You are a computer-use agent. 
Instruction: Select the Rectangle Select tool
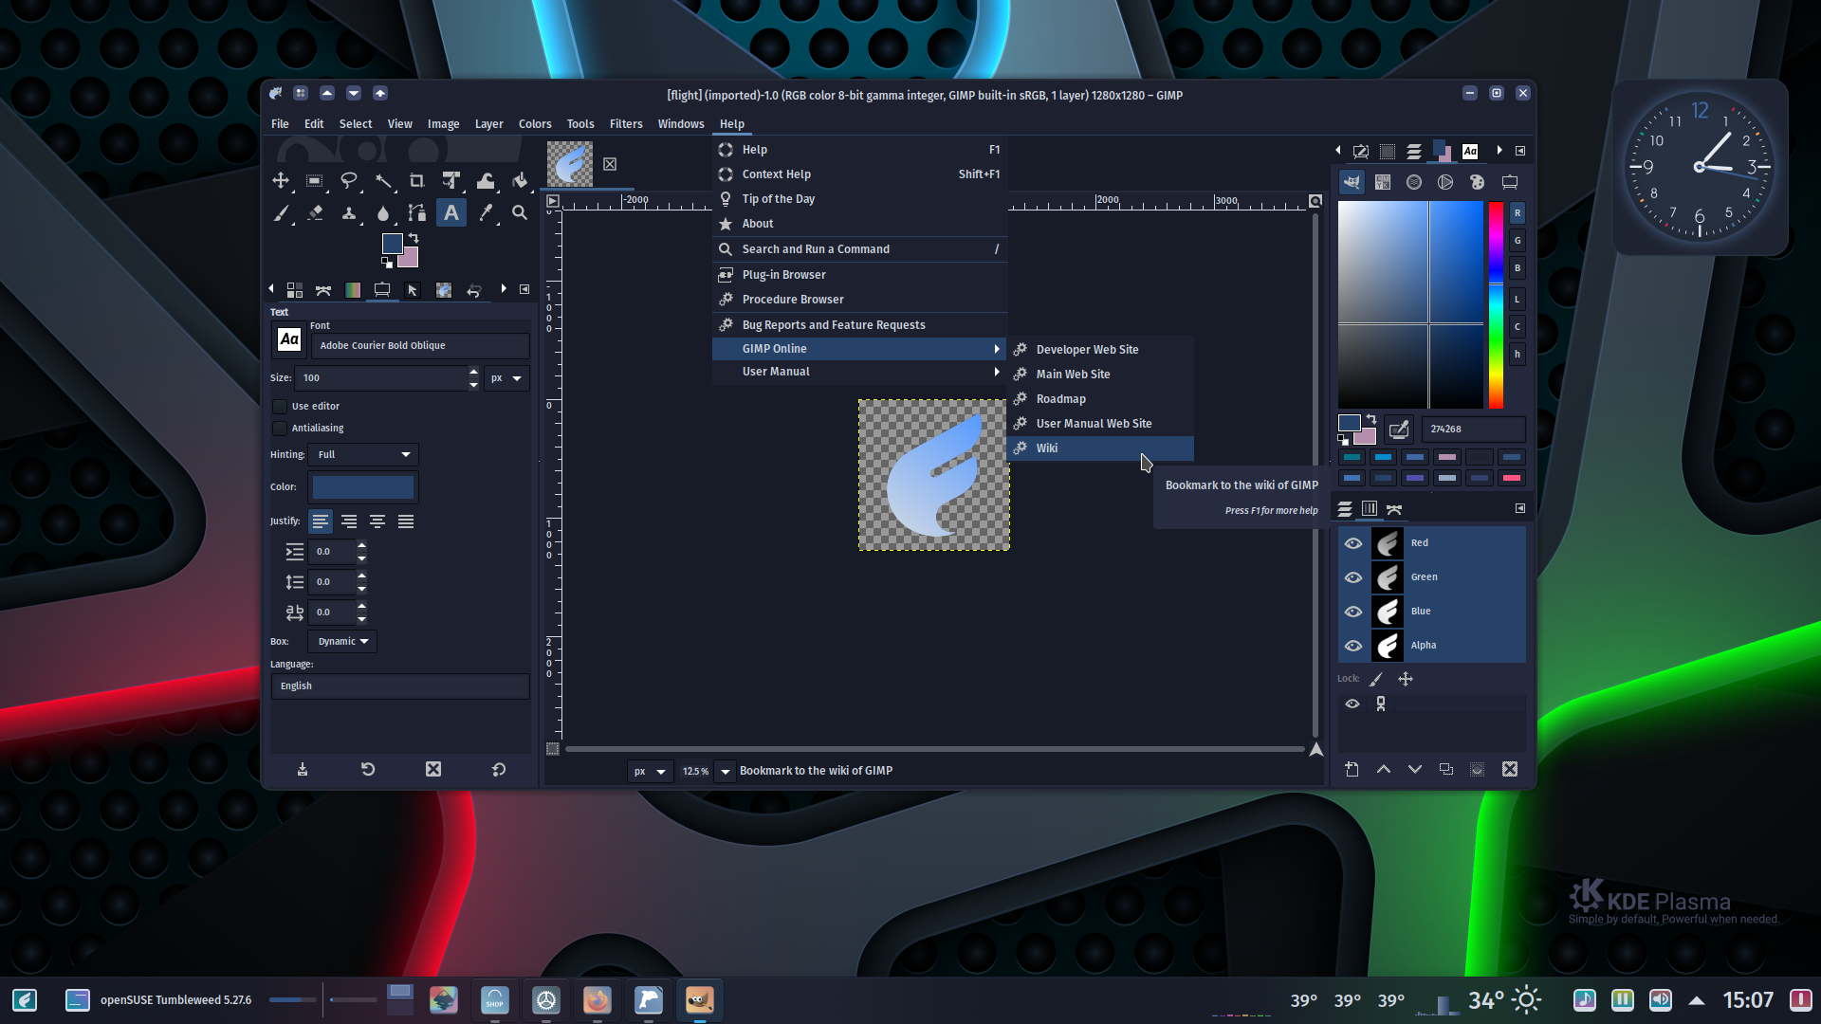point(315,180)
